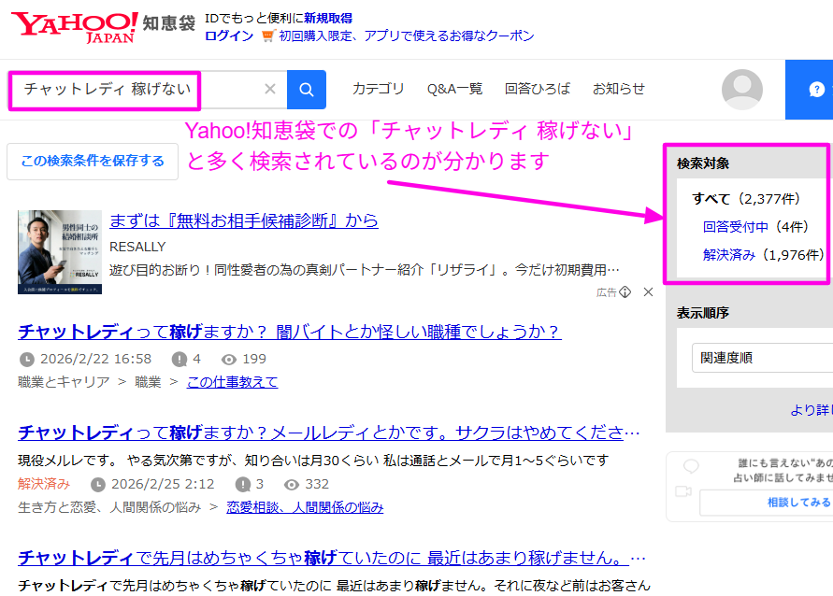
Task: Open question mentioning メールレディとかです
Action: tap(329, 433)
